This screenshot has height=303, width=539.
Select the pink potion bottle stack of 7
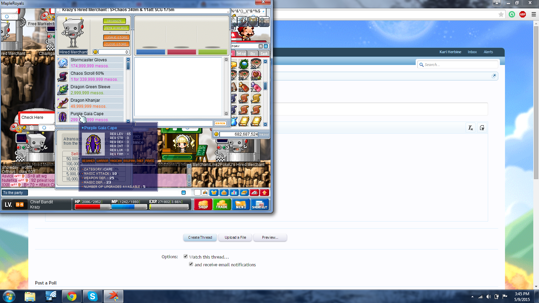pyautogui.click(x=256, y=87)
